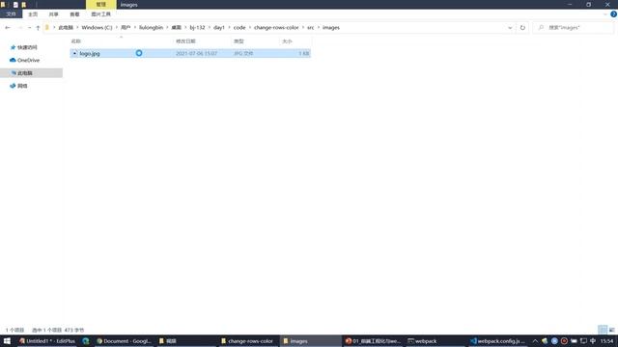The image size is (618, 347).
Task: Switch to VS Code webpack.config.js window
Action: 497,341
